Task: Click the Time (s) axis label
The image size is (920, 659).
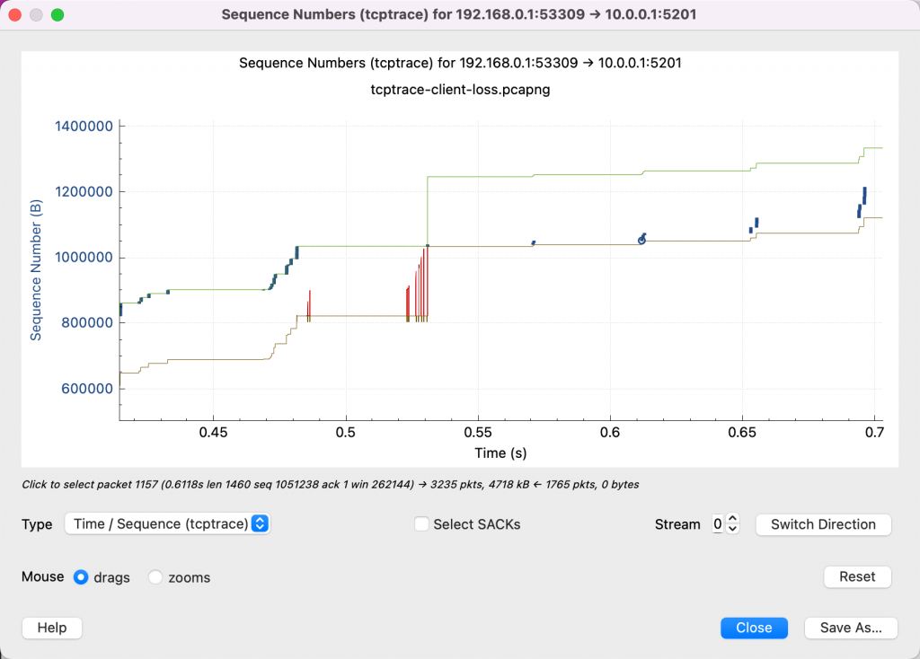Action: [500, 453]
